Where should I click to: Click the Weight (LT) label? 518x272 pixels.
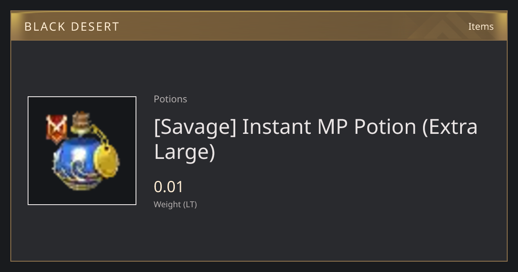[x=175, y=205]
